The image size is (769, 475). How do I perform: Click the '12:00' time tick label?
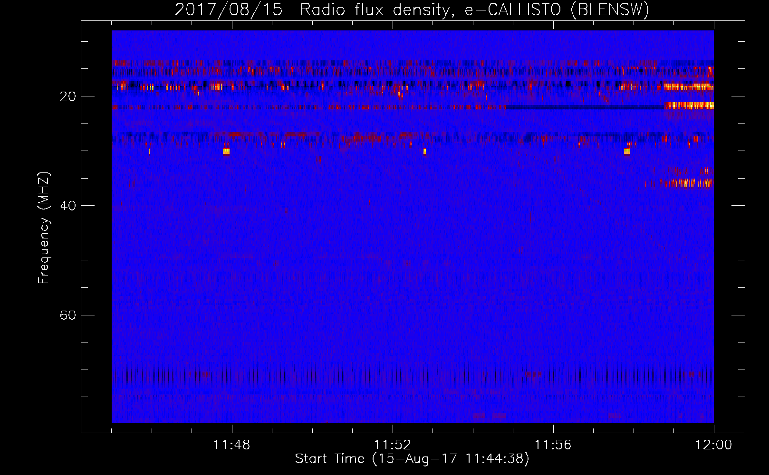(x=714, y=445)
